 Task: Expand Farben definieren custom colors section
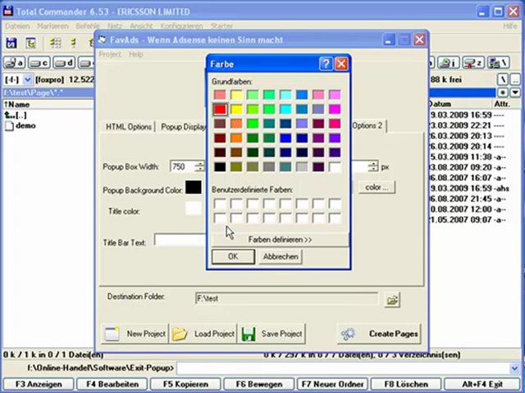point(280,239)
